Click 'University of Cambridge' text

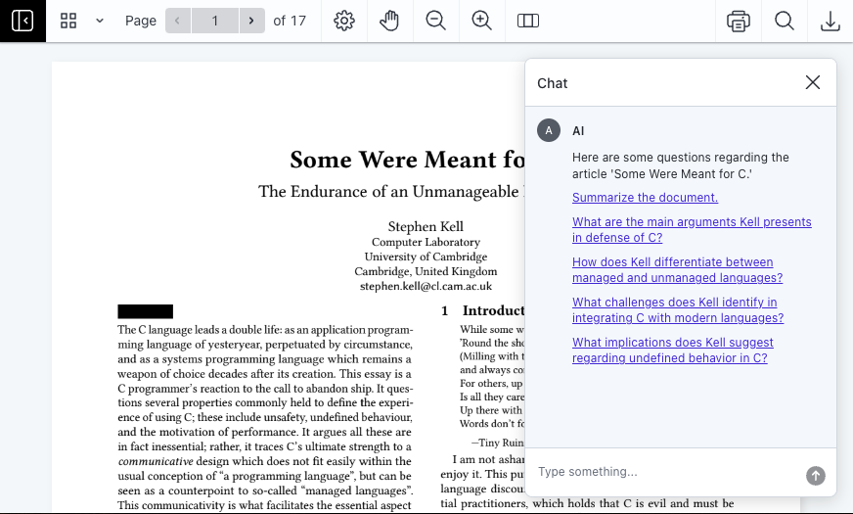coord(426,257)
